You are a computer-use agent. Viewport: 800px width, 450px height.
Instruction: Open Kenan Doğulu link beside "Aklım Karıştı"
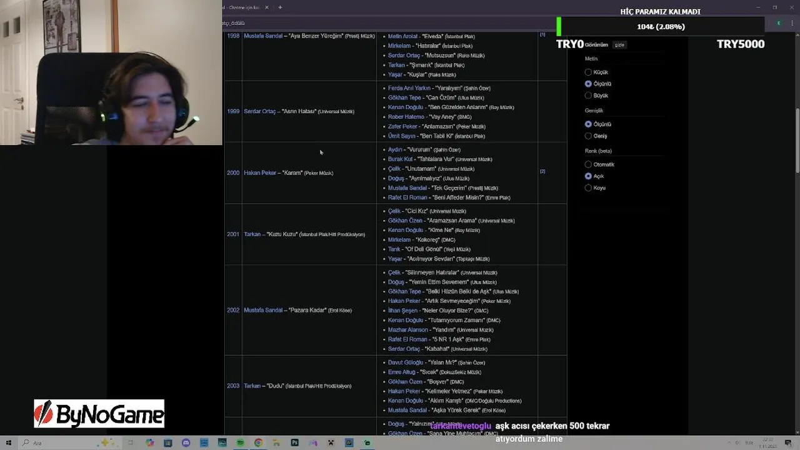pos(406,401)
